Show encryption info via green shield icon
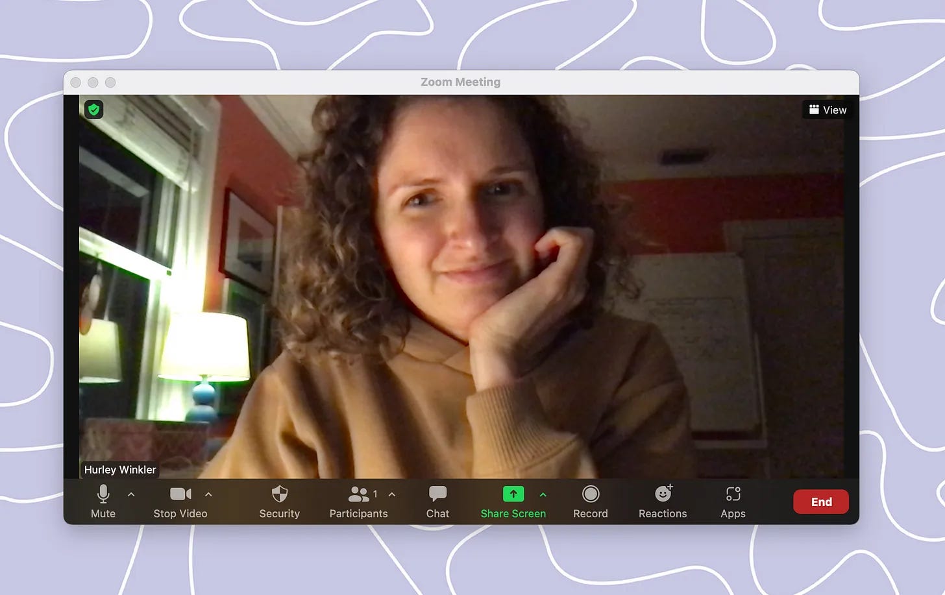945x595 pixels. (94, 110)
